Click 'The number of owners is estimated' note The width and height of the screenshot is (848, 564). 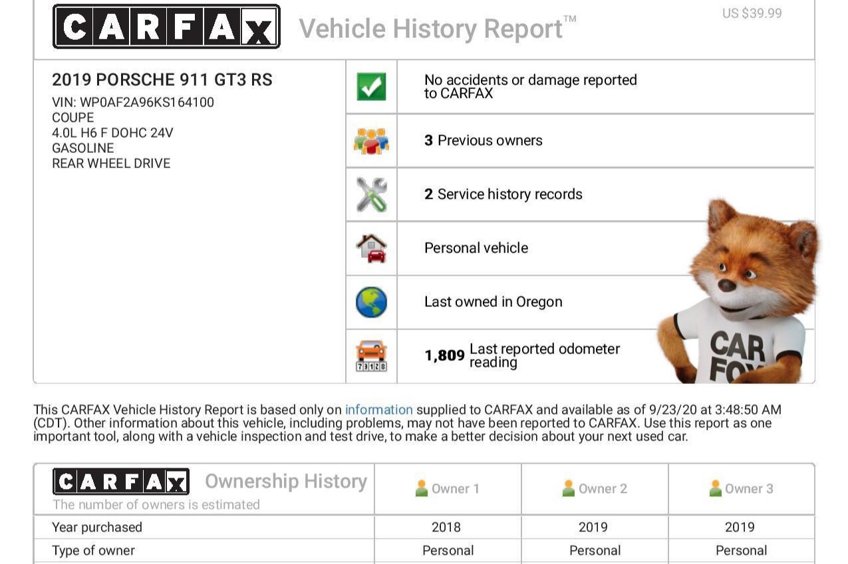click(156, 505)
